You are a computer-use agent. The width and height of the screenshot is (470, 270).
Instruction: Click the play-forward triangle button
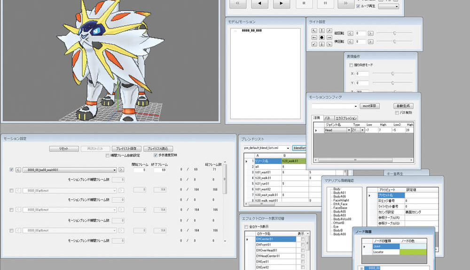click(x=281, y=4)
